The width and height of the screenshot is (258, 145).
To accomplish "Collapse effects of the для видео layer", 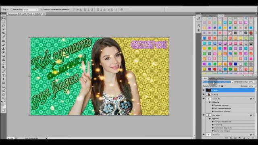I will (254, 115).
